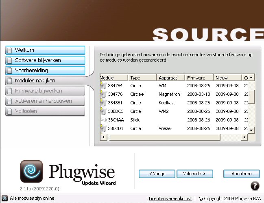
Task: Click horizontal scroll left arrow
Action: 103,137
